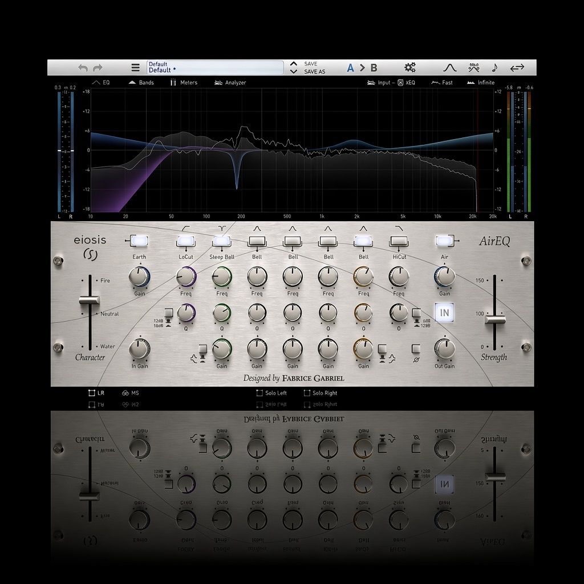
Task: Copy state A to B using the arrow
Action: pyautogui.click(x=362, y=68)
